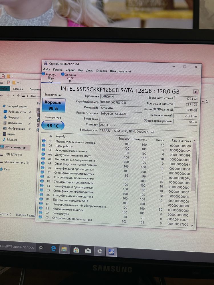Click the total operating time value 549 ч

[185, 122]
